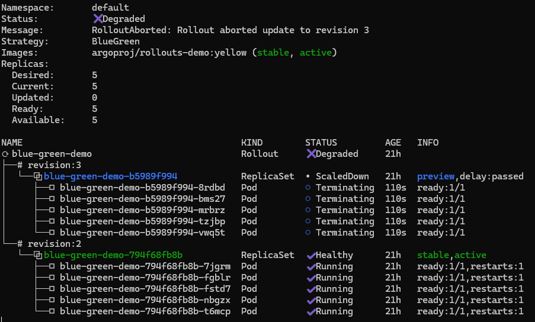The image size is (535, 322).
Task: Click the pod square icon beside bms27
Action: coord(52,199)
